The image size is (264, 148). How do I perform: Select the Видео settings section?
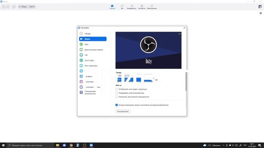coord(92,39)
